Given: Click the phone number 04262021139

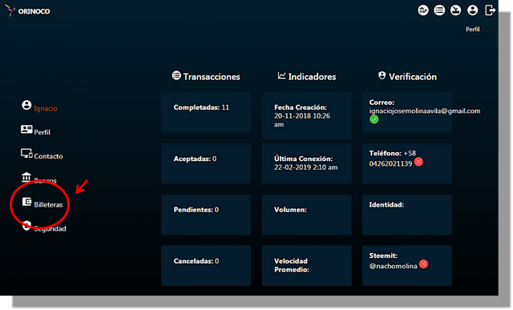Looking at the screenshot, I should (x=390, y=163).
